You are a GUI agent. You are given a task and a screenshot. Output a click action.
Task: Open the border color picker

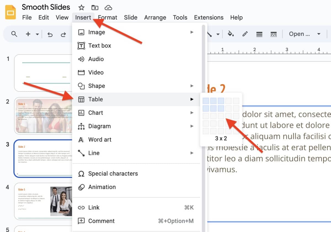click(x=245, y=34)
